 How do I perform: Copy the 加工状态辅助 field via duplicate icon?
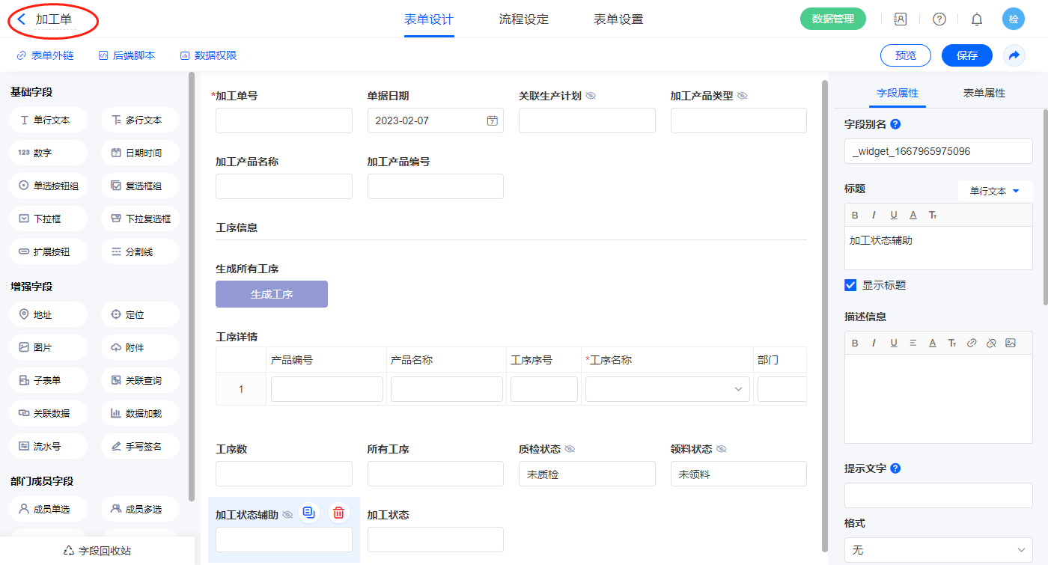[x=308, y=513]
